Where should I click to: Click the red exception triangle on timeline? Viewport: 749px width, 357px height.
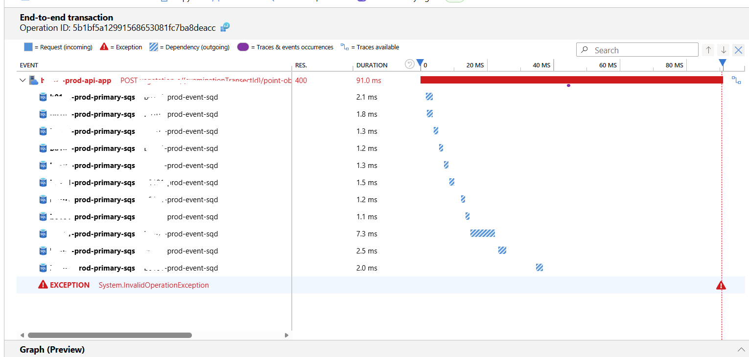pos(721,285)
